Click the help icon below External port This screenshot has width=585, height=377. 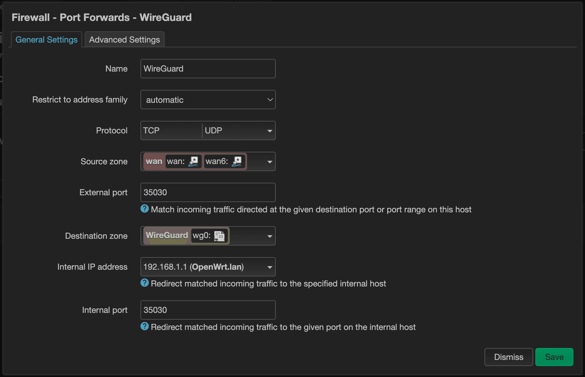click(145, 209)
